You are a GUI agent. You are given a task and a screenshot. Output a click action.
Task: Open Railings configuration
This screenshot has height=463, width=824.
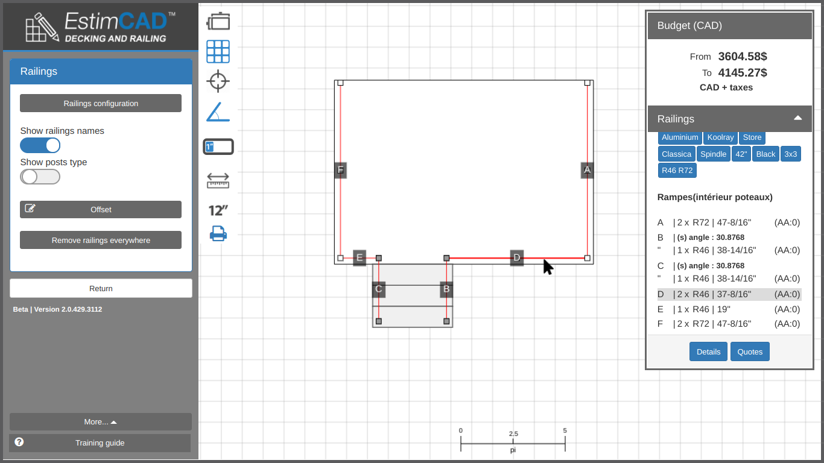pyautogui.click(x=101, y=104)
